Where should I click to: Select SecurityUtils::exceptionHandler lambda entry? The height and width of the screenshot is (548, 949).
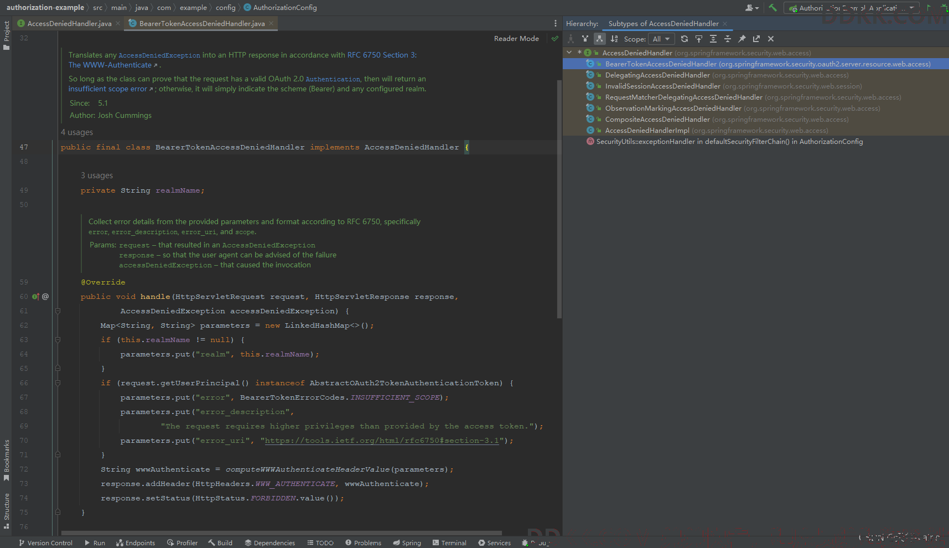(756, 142)
